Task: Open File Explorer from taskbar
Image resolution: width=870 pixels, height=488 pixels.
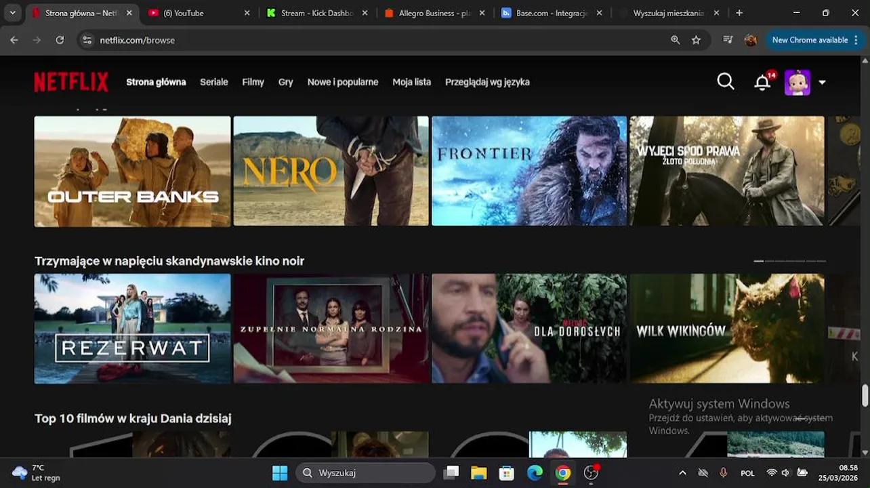Action: click(479, 472)
